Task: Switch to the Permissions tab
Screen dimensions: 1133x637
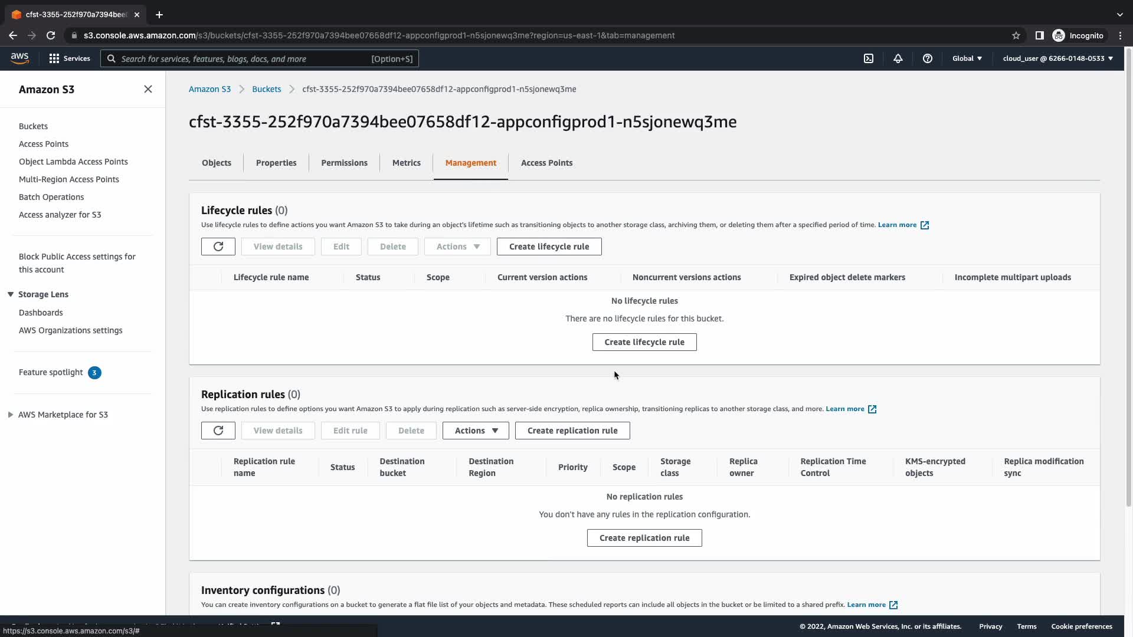Action: click(344, 163)
